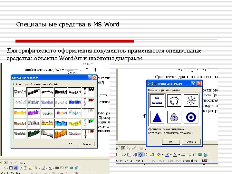Click Fill Color bucket in right drawing toolbar
The height and width of the screenshot is (174, 232).
click(x=159, y=155)
